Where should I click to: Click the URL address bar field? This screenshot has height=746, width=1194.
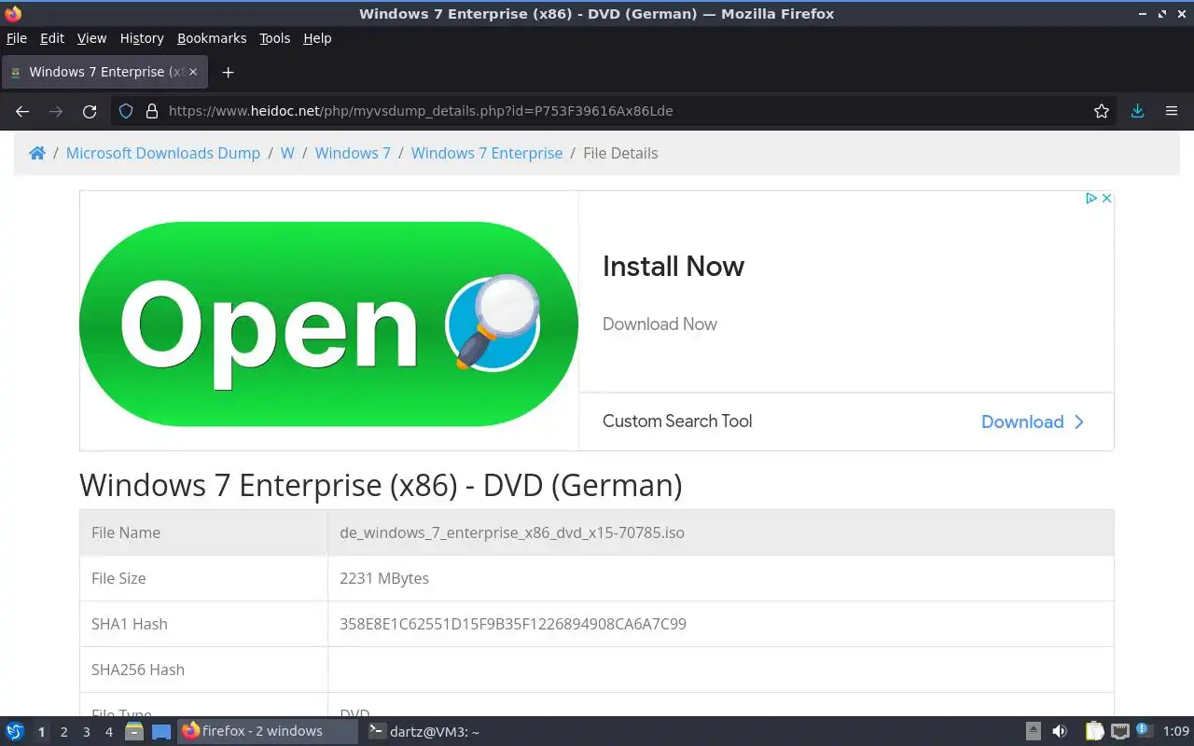pos(616,111)
